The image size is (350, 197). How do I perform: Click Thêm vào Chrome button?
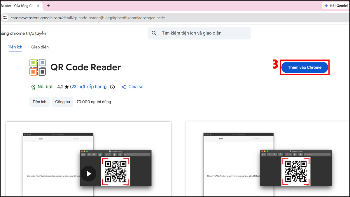305,67
